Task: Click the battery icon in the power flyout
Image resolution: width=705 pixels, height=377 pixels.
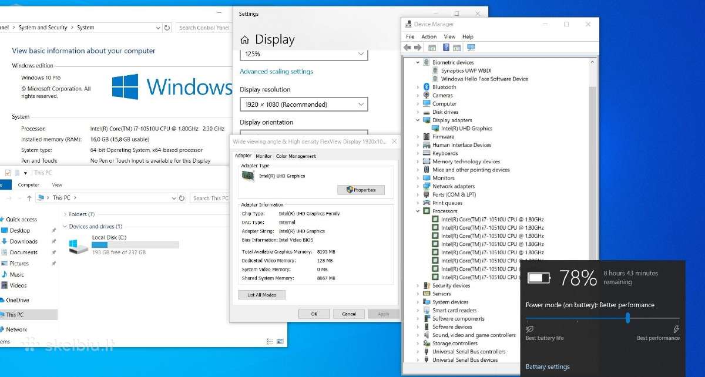Action: click(x=539, y=278)
